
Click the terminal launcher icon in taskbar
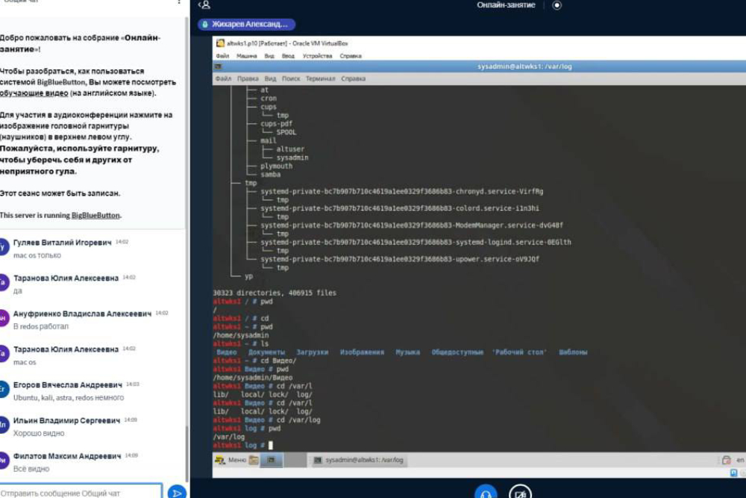pos(272,460)
